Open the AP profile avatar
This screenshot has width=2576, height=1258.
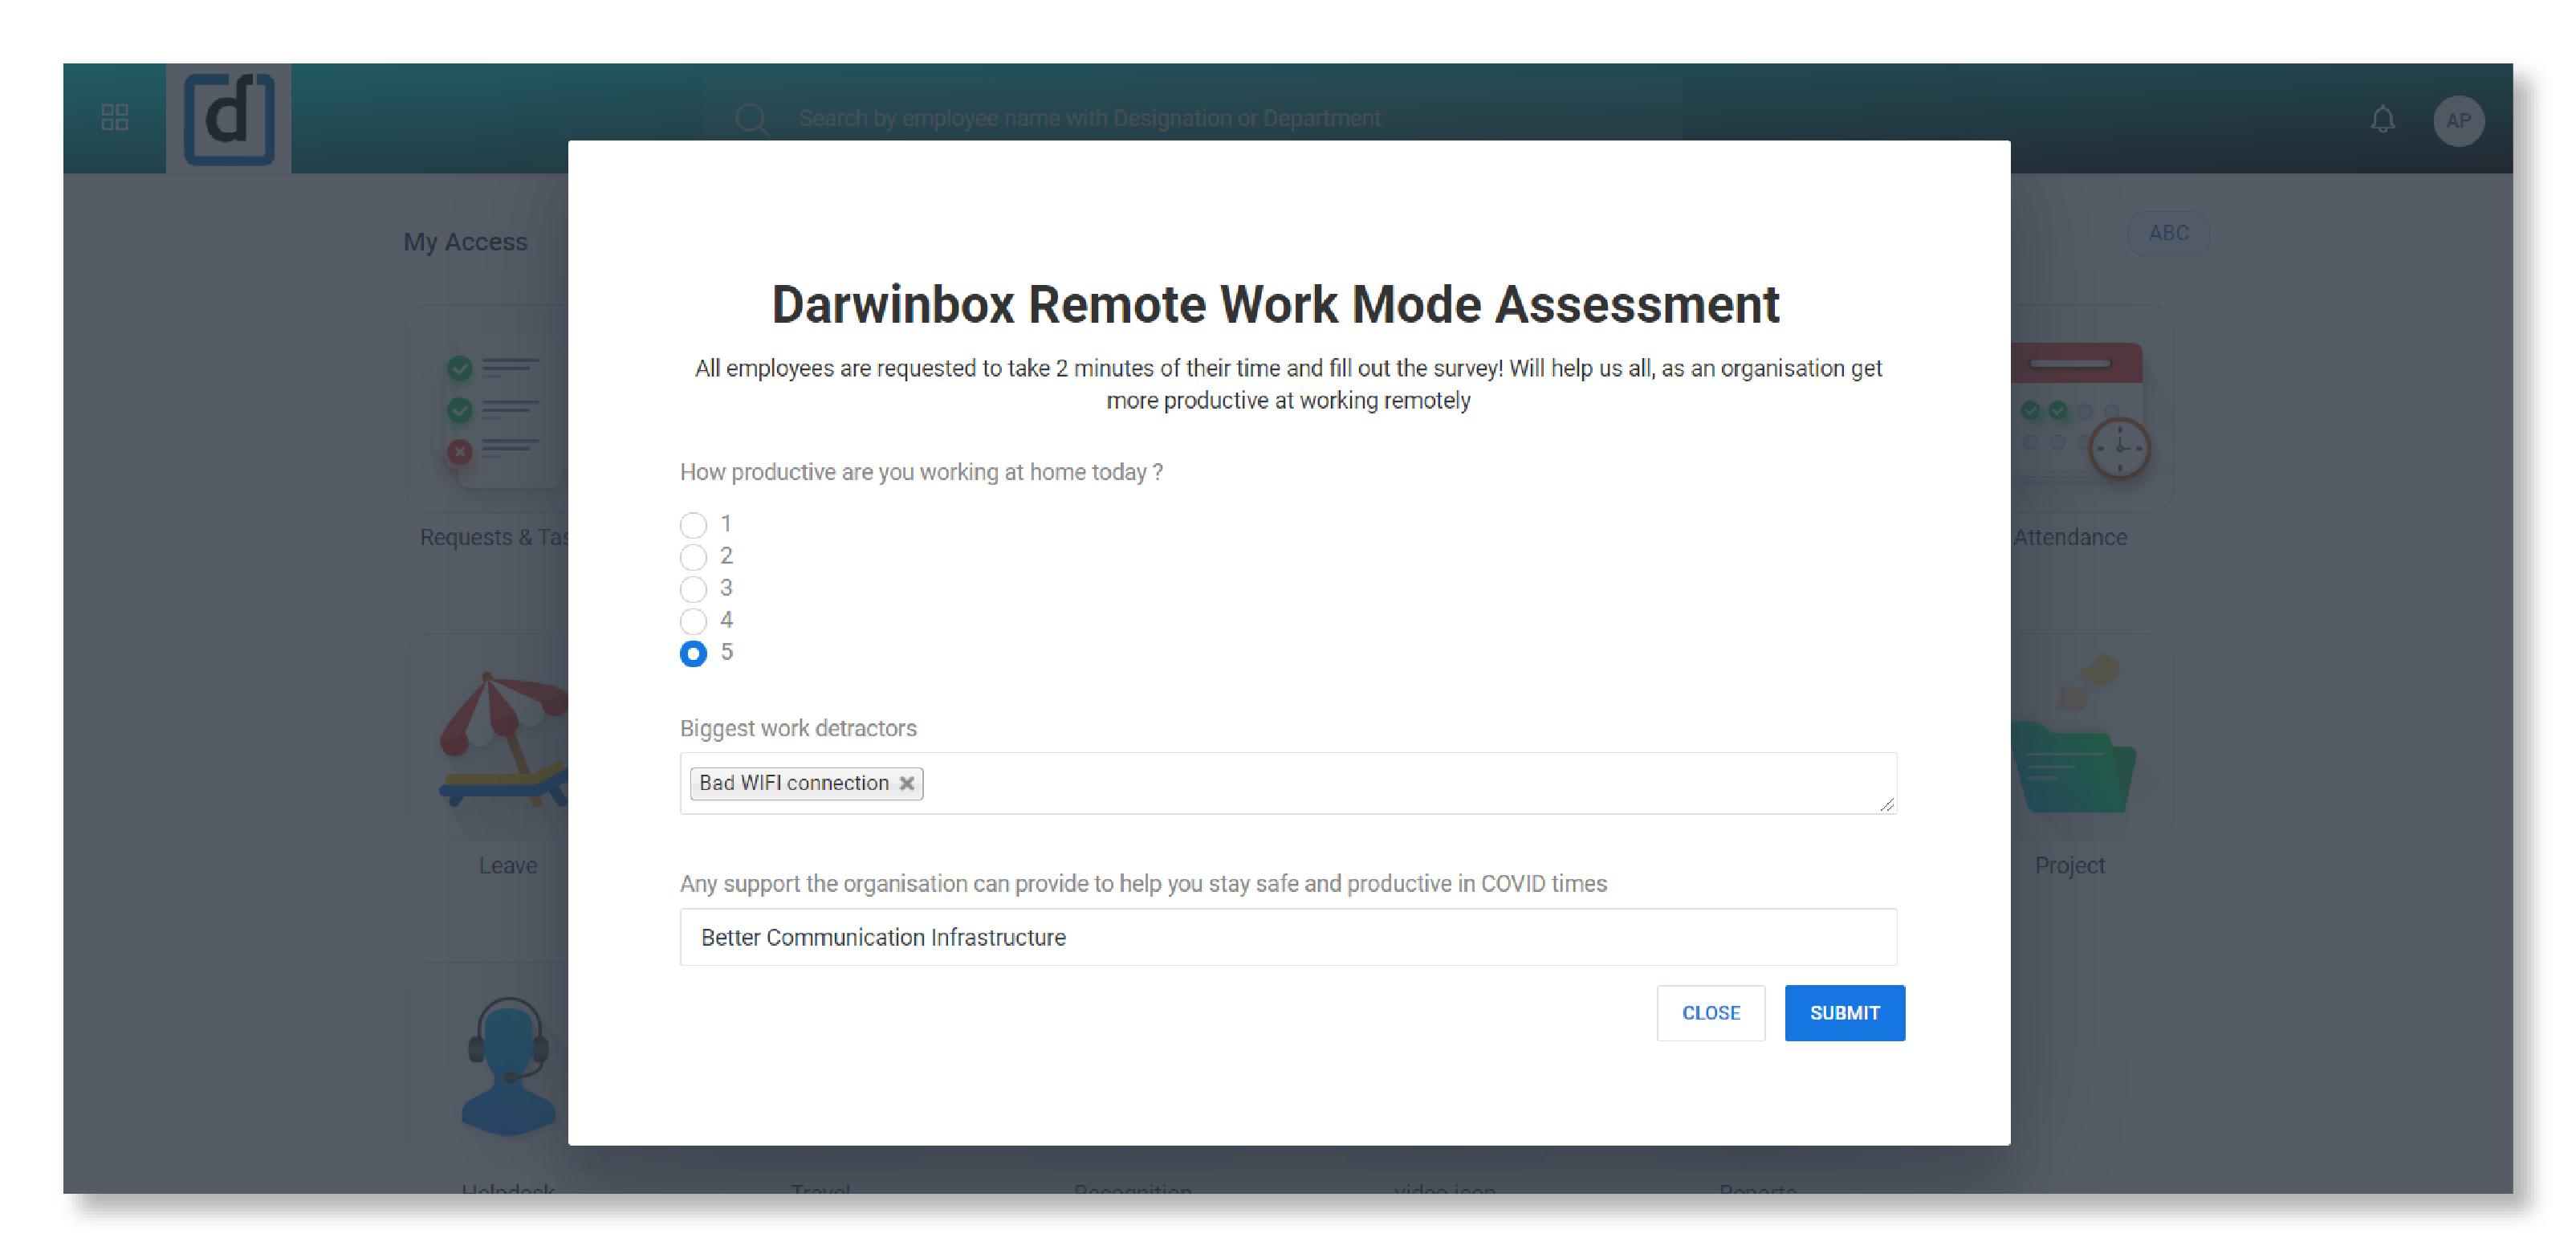pos(2458,121)
